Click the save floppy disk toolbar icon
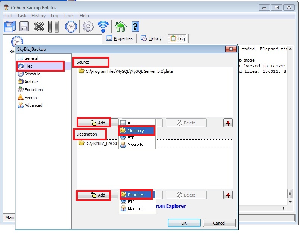The width and height of the screenshot is (300, 235). [24, 27]
